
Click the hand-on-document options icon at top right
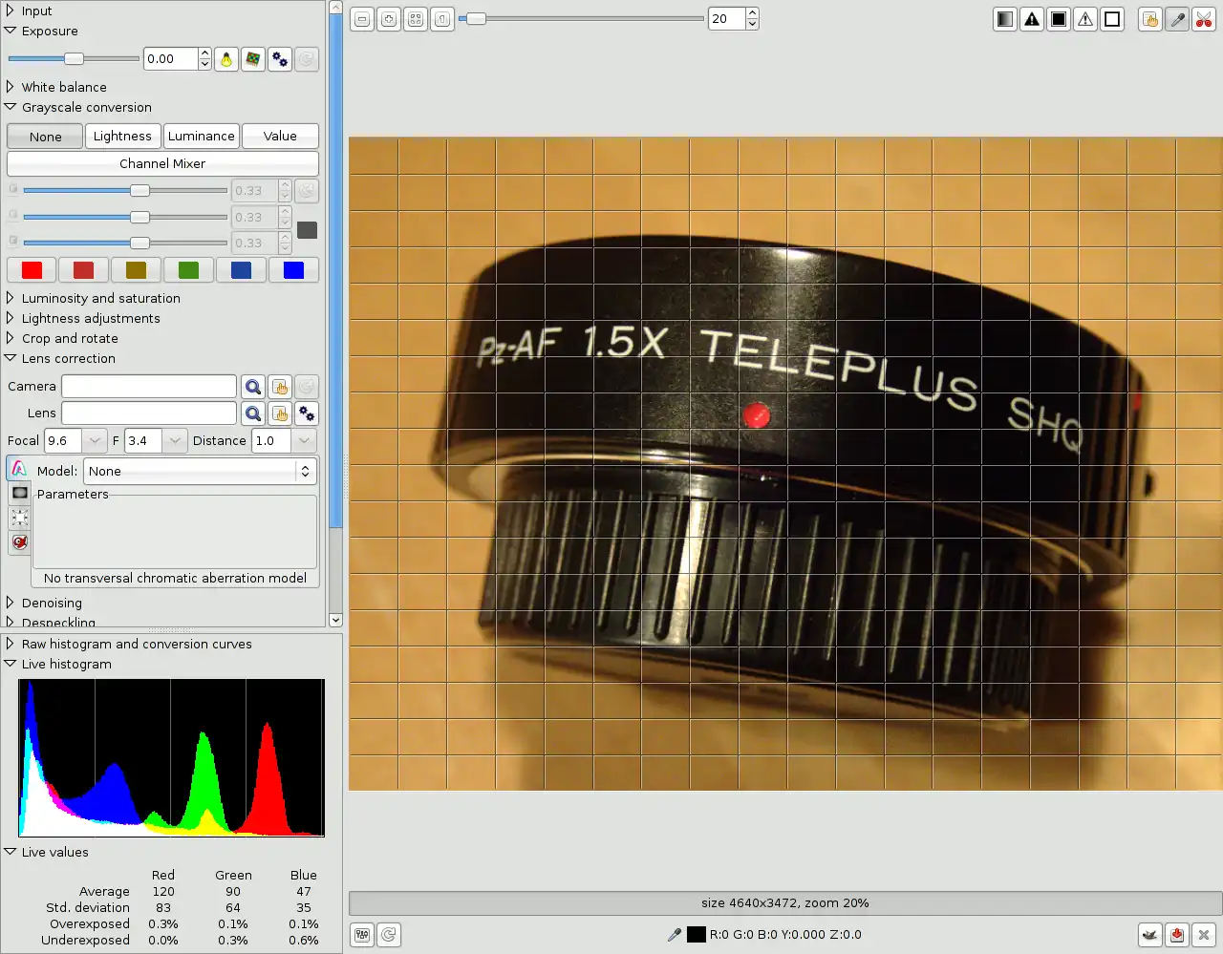[1150, 19]
